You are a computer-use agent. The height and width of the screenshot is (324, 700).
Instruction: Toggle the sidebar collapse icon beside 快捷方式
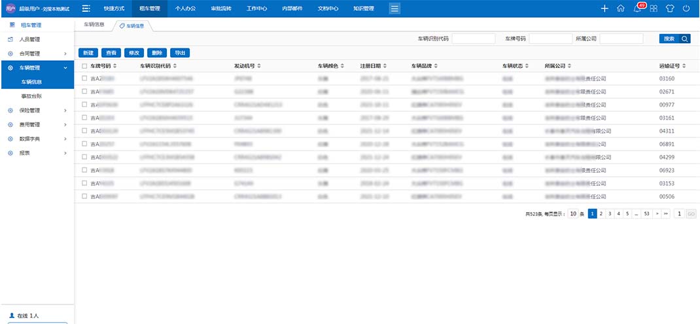[x=86, y=9]
